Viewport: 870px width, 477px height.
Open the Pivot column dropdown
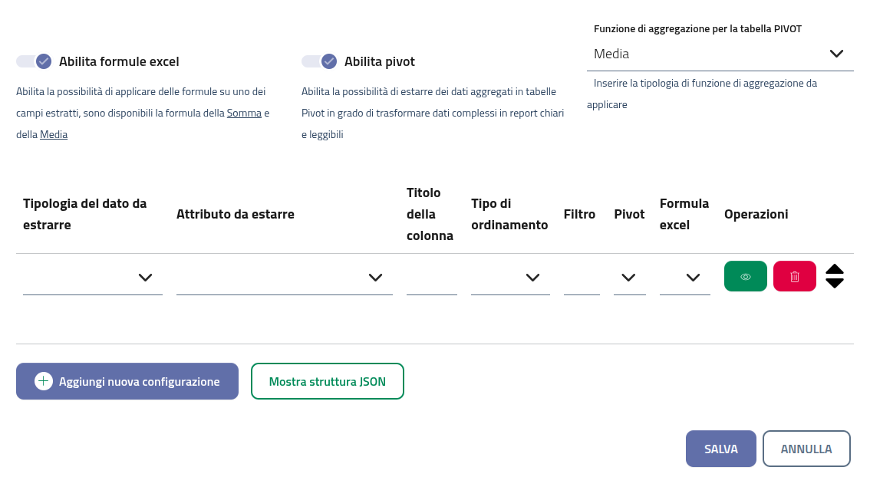pyautogui.click(x=629, y=278)
